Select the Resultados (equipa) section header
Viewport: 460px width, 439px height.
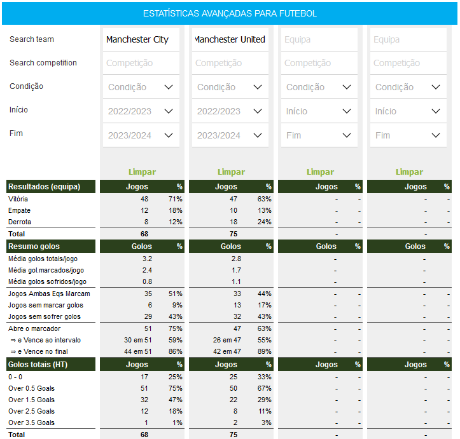pyautogui.click(x=51, y=187)
